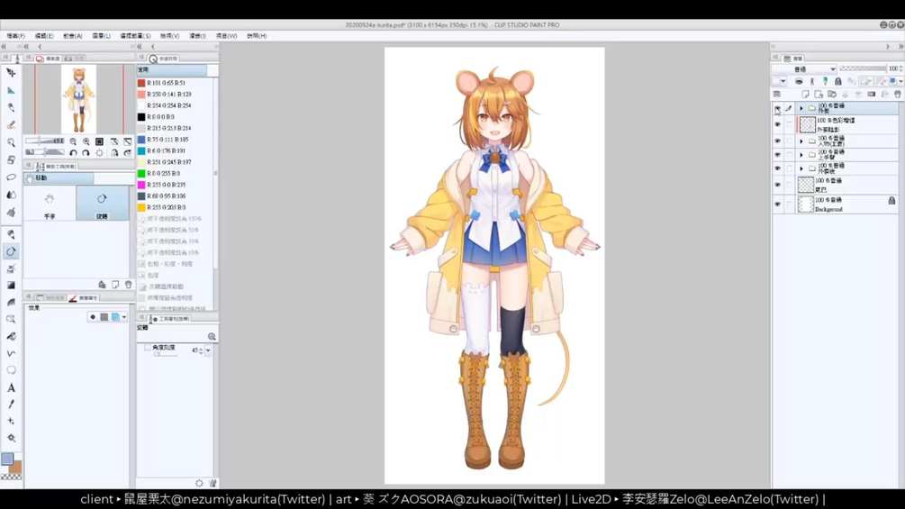This screenshot has height=509, width=905.
Task: Click create layer mask icon
Action: tap(872, 94)
